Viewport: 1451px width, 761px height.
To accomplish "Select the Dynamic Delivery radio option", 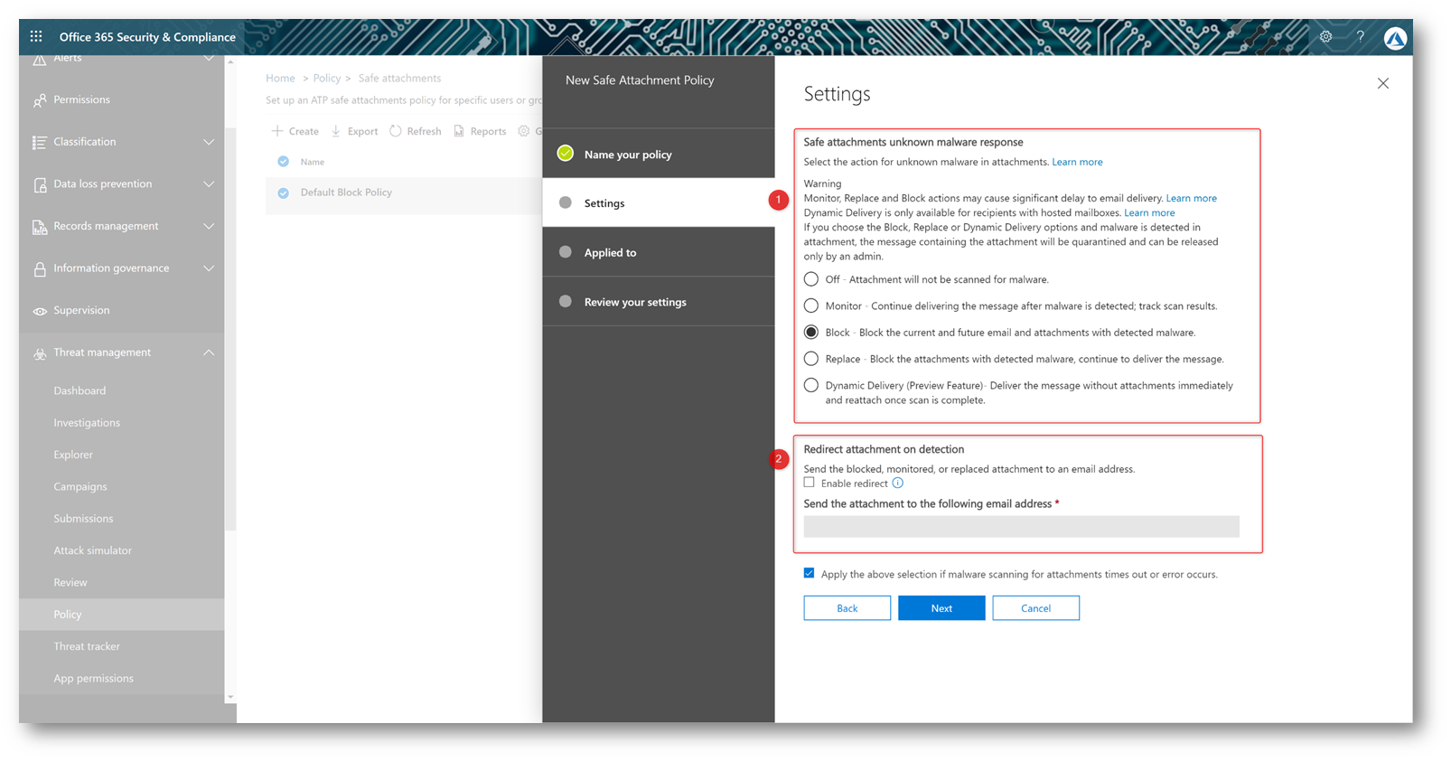I will [811, 385].
